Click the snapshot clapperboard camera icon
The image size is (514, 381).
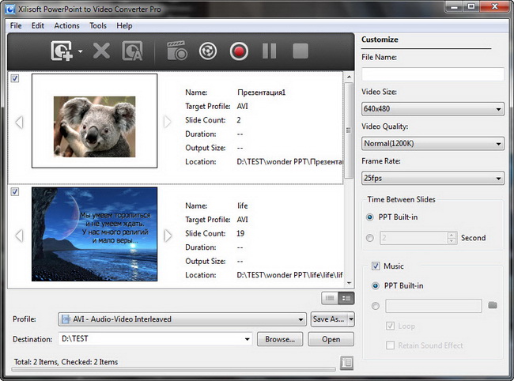pyautogui.click(x=176, y=52)
